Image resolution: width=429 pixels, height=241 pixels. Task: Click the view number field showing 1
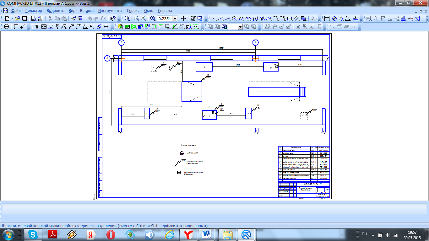point(233,27)
